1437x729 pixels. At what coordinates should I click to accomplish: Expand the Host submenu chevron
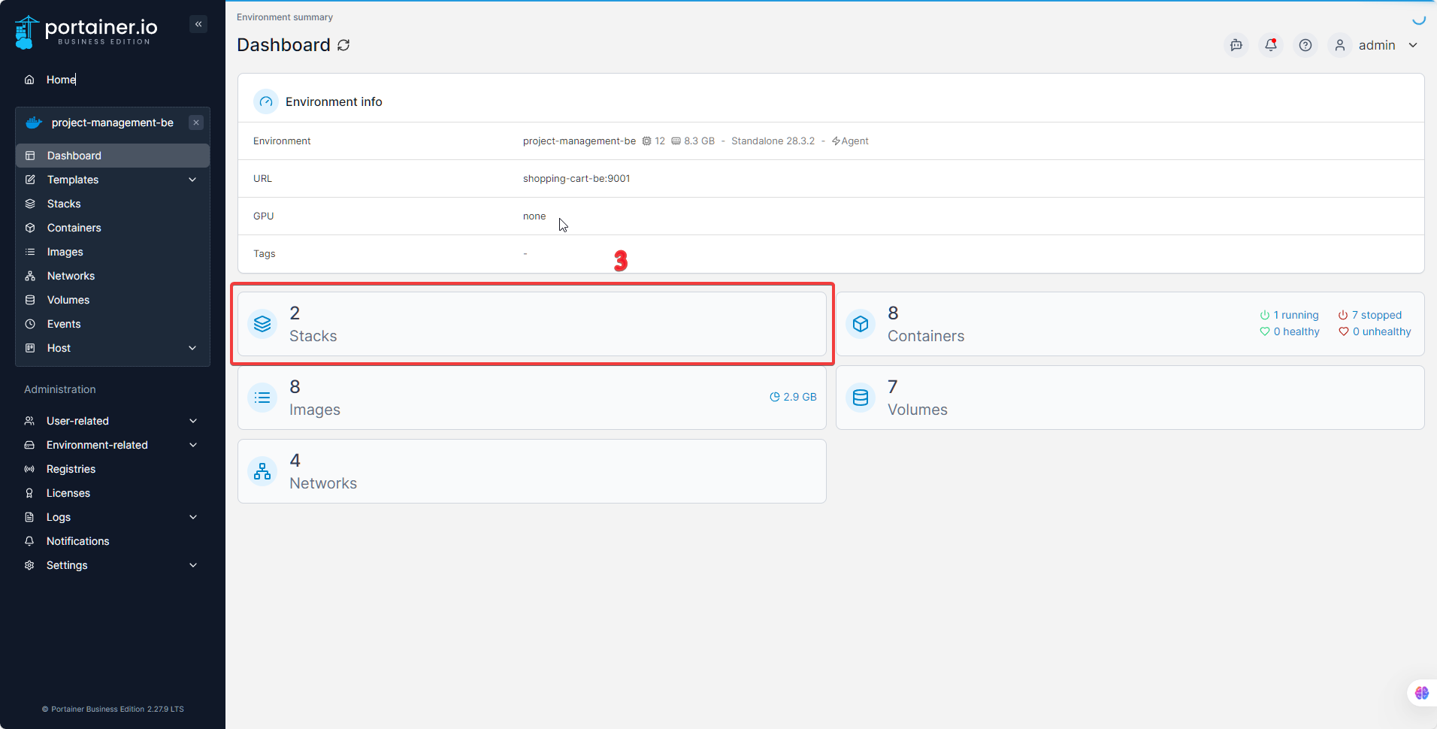pyautogui.click(x=192, y=348)
